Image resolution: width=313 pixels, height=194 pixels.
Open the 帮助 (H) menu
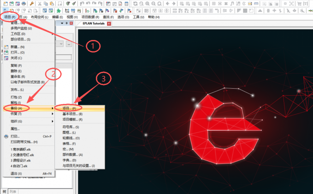pos(154,17)
